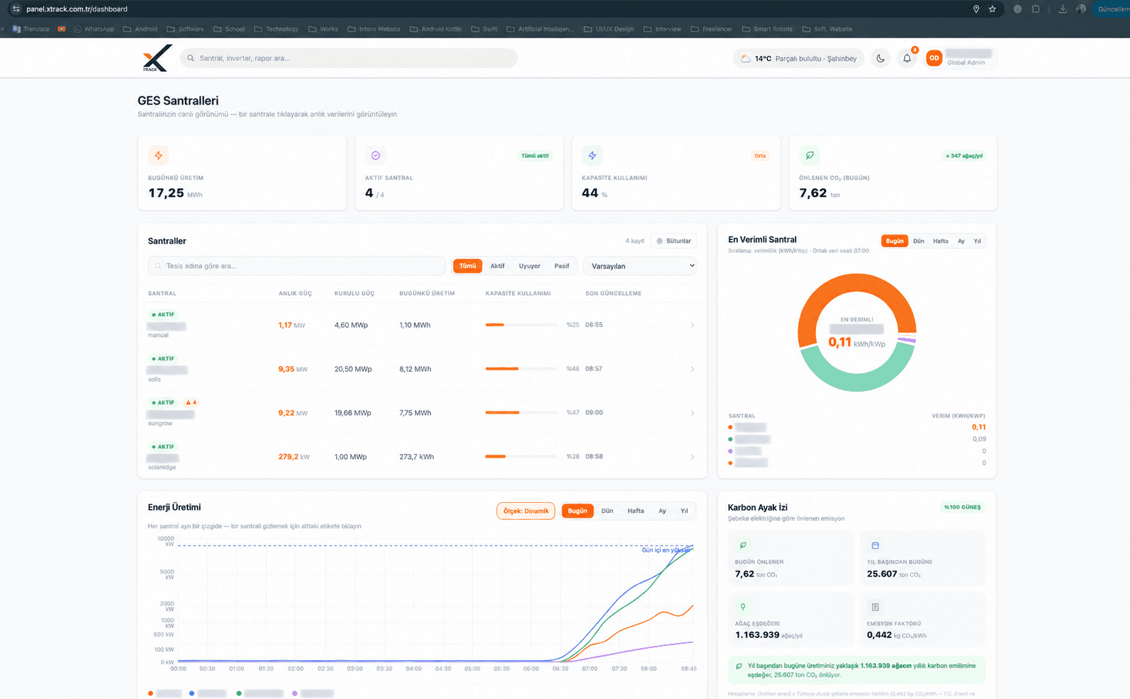Select Ay tab in En Verimli Santral
The image size is (1130, 699).
point(961,241)
